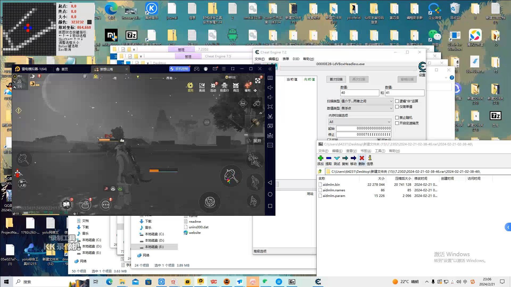
Task: Open 文件(F) menu in Cheat Engine
Action: click(259, 59)
